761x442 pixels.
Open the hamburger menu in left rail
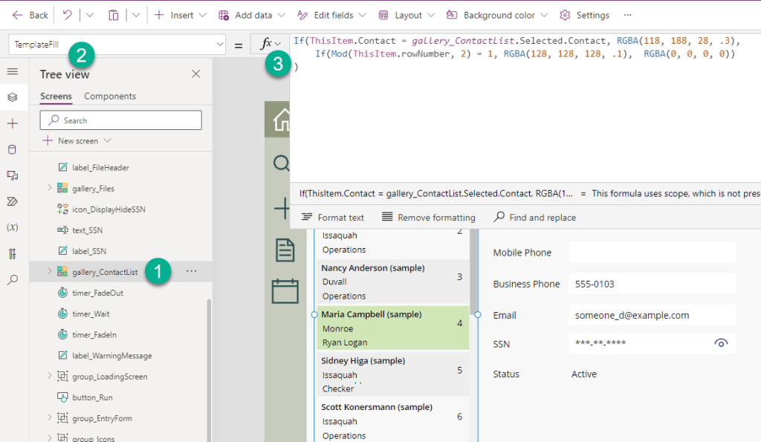[x=13, y=72]
